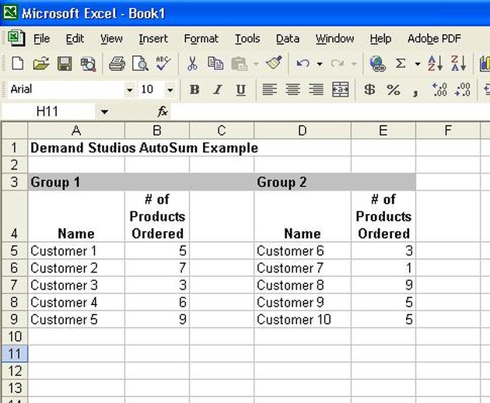Viewport: 490px width, 403px height.
Task: Merge and Center cells icon
Action: click(340, 89)
